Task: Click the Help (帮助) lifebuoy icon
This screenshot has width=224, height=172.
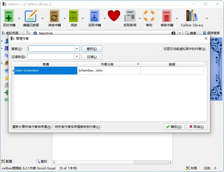Action: [149, 16]
